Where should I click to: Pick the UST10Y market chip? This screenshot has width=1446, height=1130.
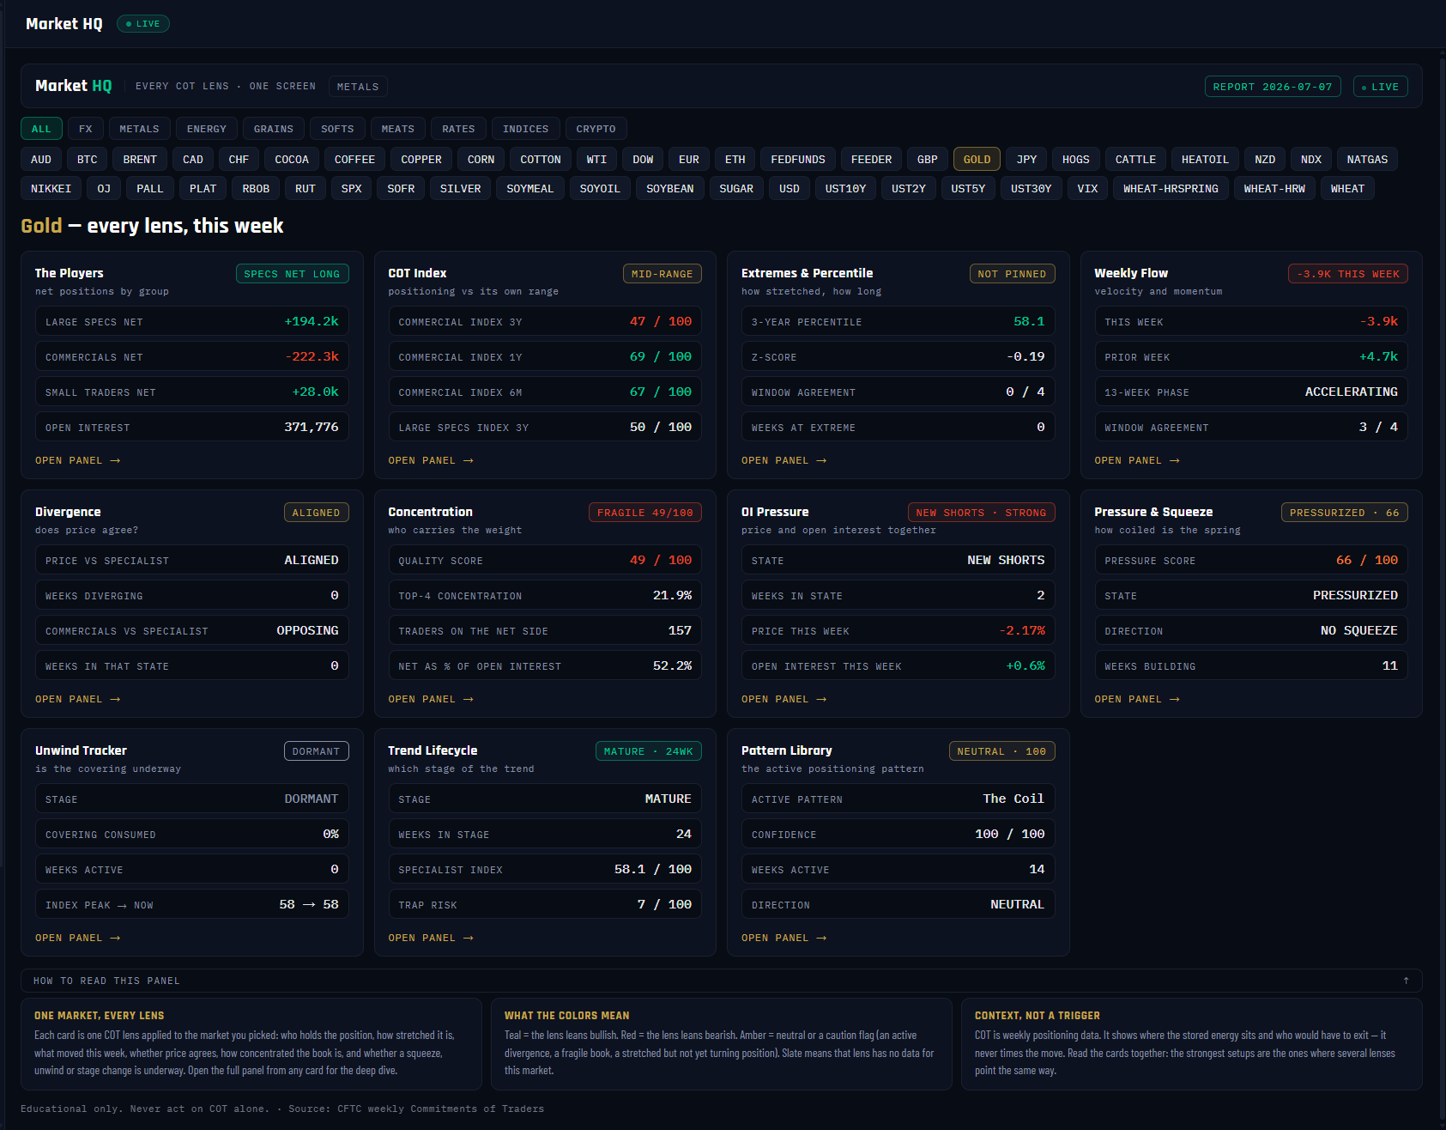[845, 189]
